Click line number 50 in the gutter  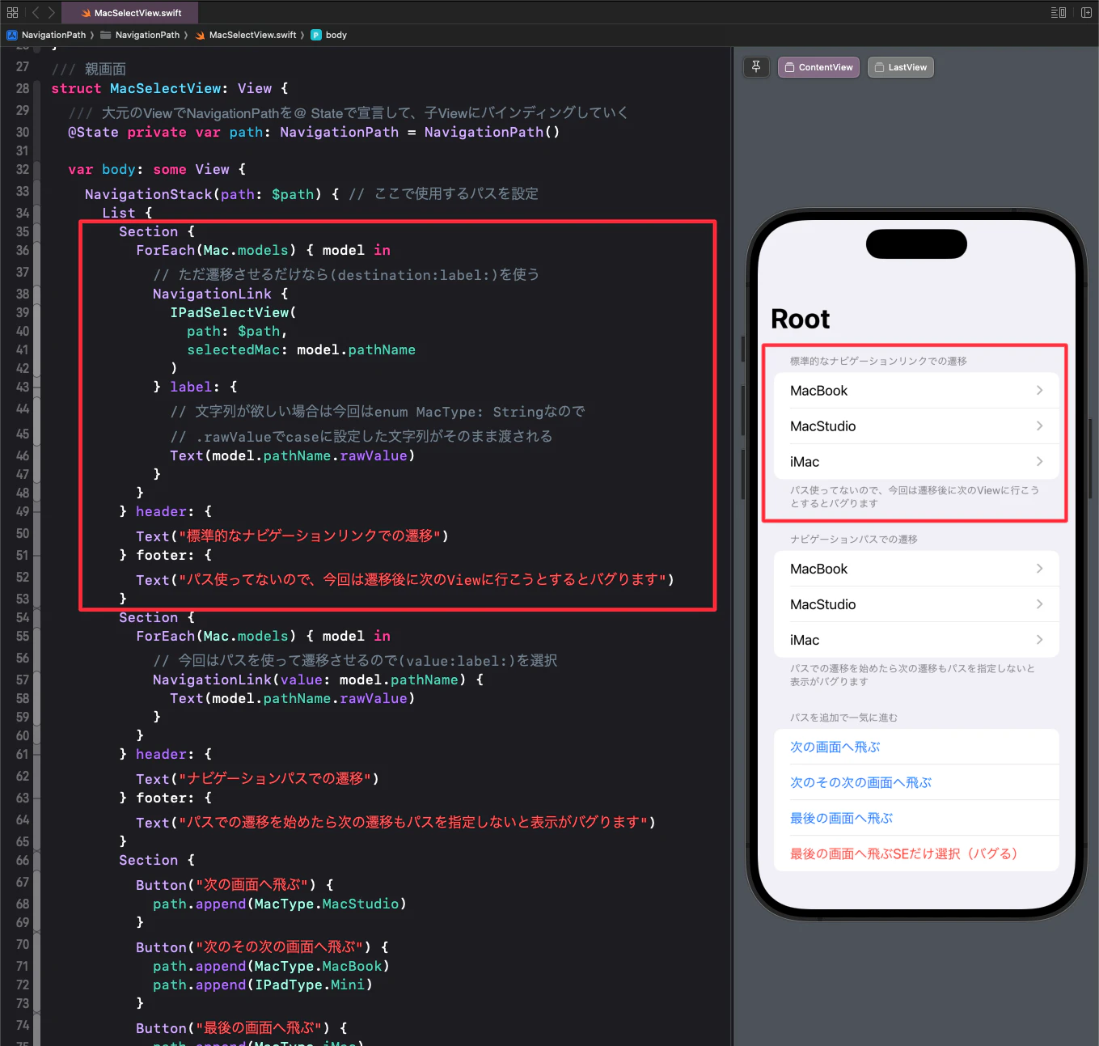tap(23, 533)
